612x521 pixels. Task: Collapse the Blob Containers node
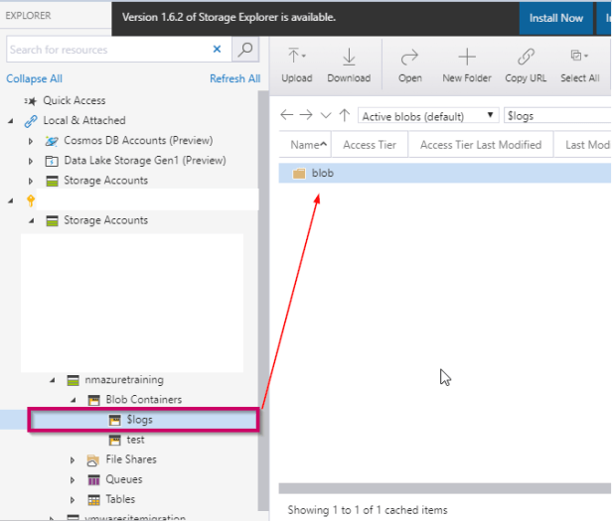click(74, 400)
